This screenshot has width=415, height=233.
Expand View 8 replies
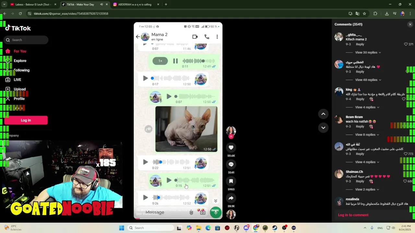[367, 135]
